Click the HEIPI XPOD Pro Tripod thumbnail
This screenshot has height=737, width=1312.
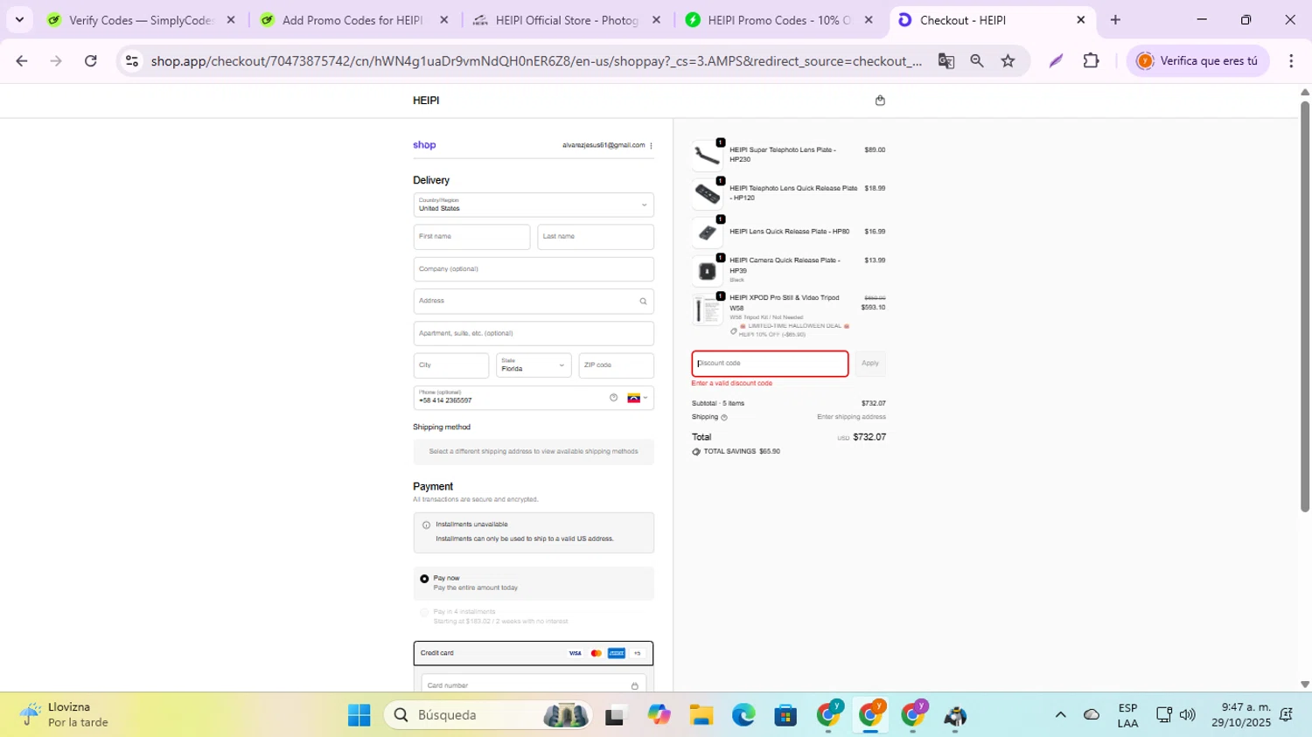(x=708, y=309)
